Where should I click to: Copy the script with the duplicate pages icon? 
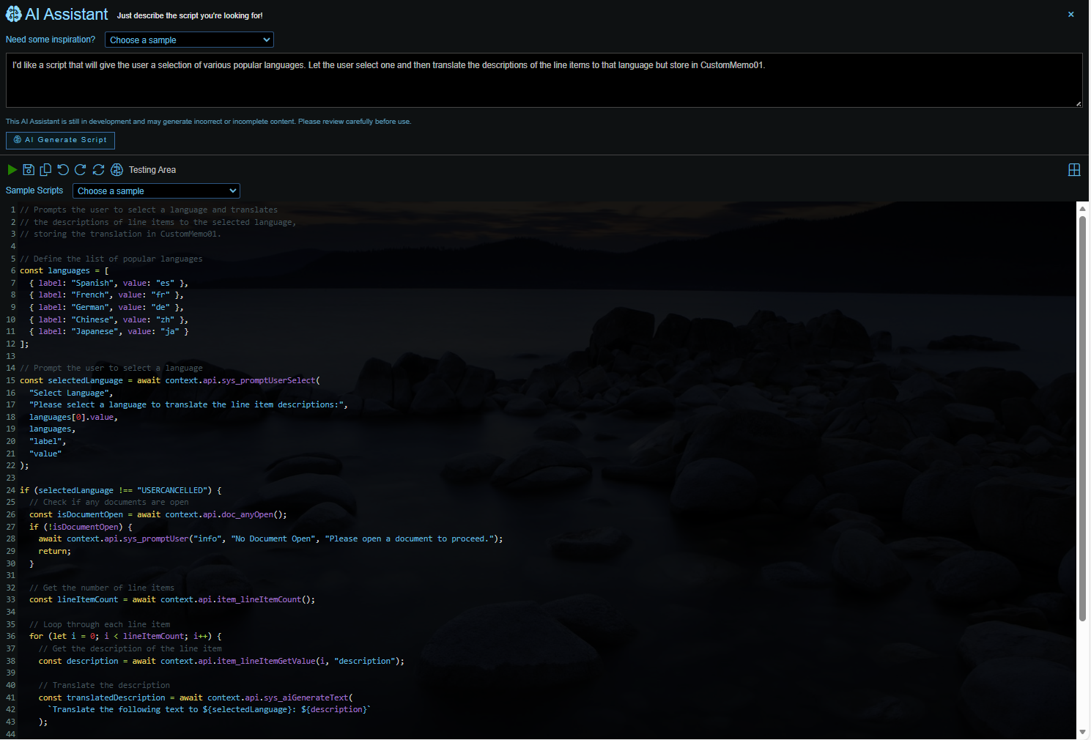tap(45, 170)
